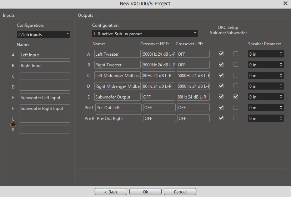Open Crossover HPF setting for Left Tweeter
This screenshot has height=197, width=291.
click(x=159, y=54)
